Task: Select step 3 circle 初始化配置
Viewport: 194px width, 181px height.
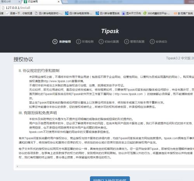Action: 101,42
